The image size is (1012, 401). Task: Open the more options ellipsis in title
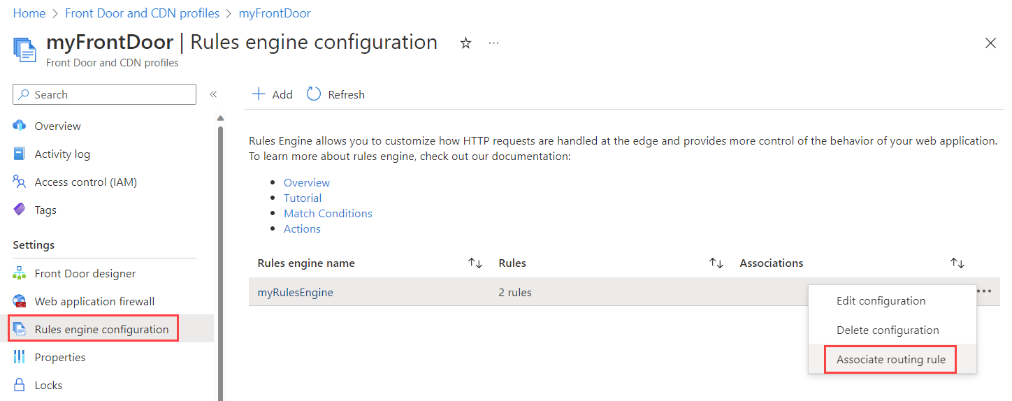(x=493, y=43)
